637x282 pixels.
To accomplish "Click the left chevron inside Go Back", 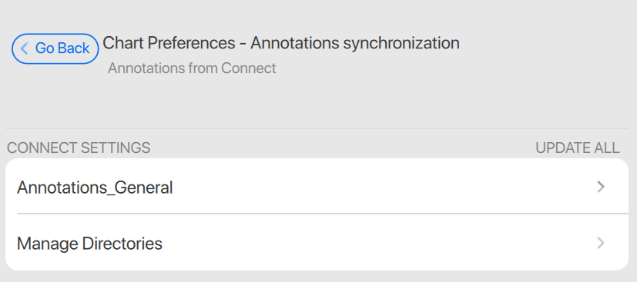I will pyautogui.click(x=24, y=48).
